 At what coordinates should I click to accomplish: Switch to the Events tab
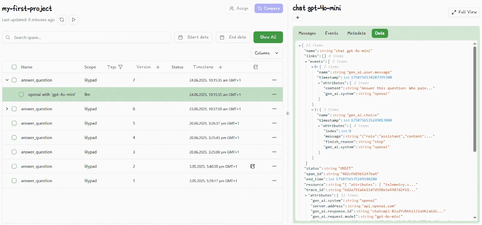(x=331, y=33)
